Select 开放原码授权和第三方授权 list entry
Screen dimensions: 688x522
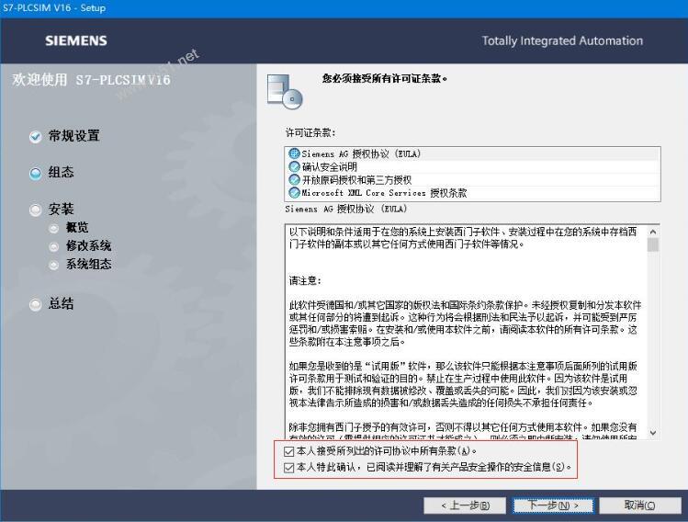click(472, 179)
